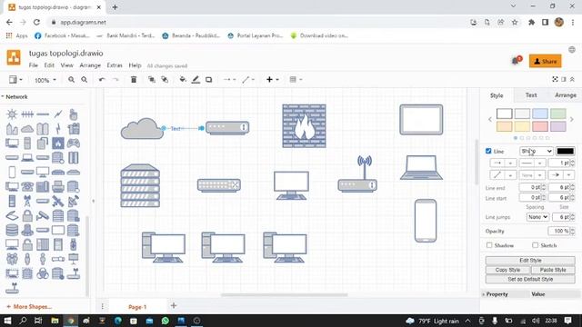Click the To Back icon
Image resolution: width=582 pixels, height=327 pixels.
165,80
